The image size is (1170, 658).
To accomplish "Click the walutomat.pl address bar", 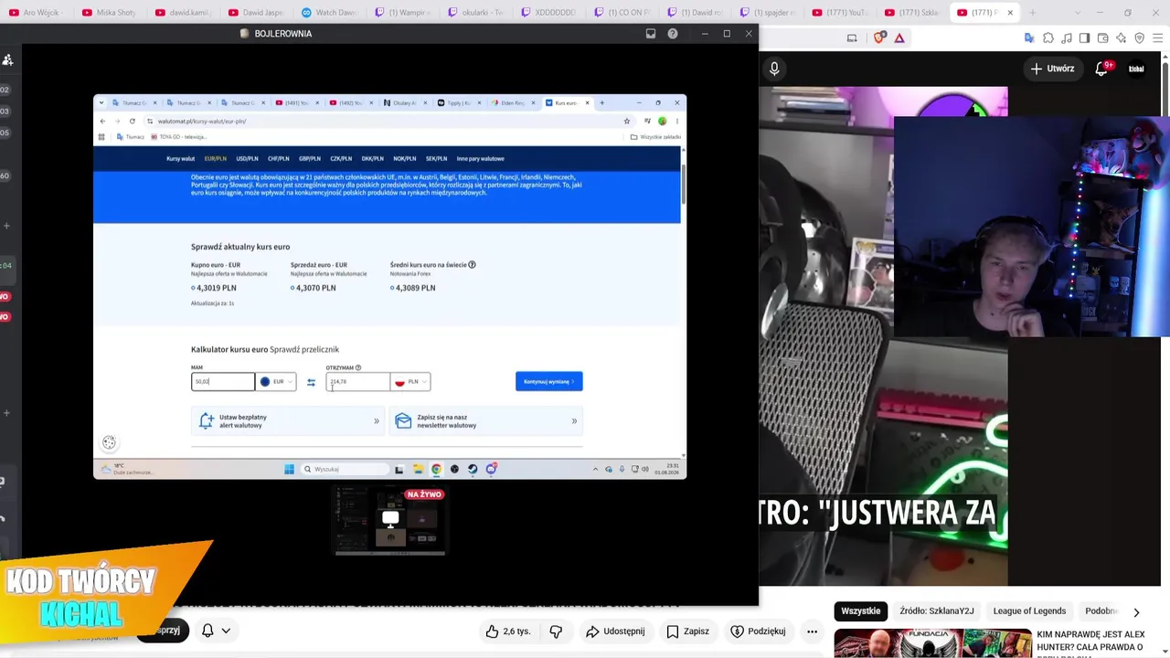I will click(384, 121).
